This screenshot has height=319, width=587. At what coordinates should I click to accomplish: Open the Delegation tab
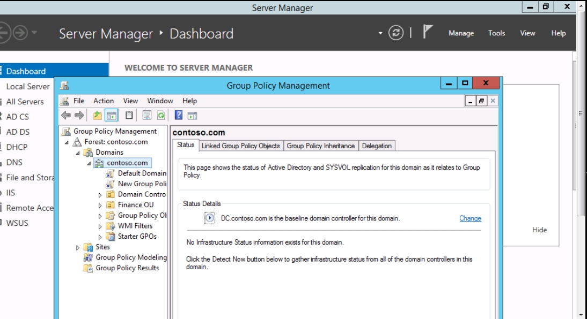coord(377,146)
